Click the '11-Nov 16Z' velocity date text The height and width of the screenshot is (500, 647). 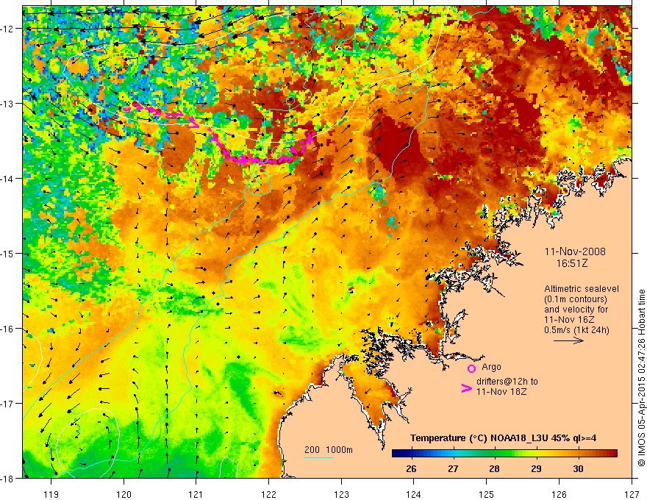[x=569, y=320]
